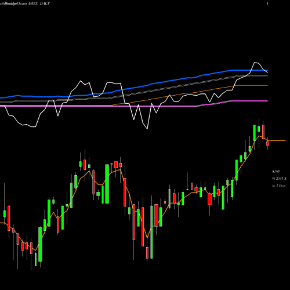
Task: Click the V: 2.01 X volume label
Action: point(279,179)
